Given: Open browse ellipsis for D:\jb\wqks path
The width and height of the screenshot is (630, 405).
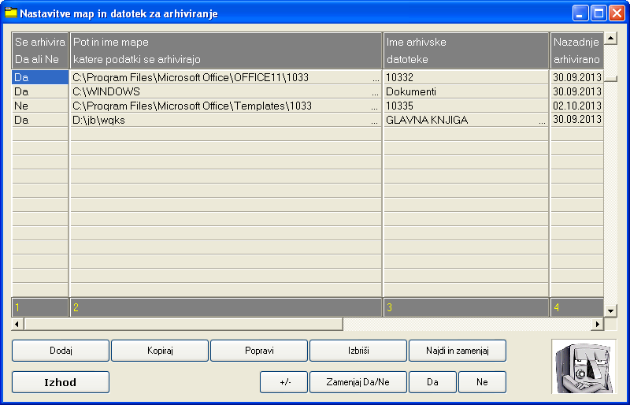Looking at the screenshot, I should coord(375,121).
